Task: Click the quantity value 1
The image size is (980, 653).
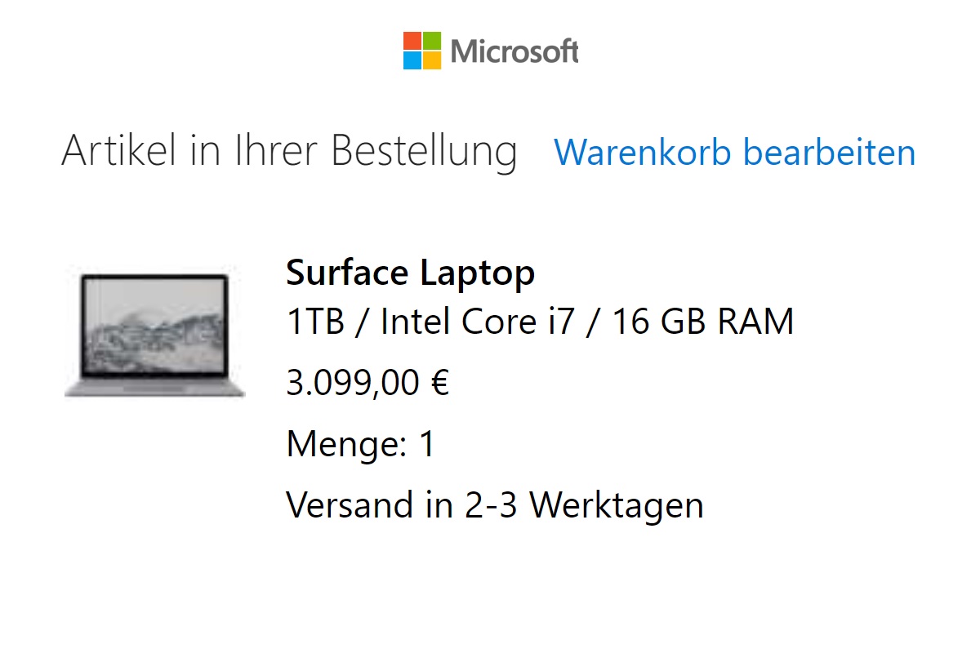Action: point(426,445)
